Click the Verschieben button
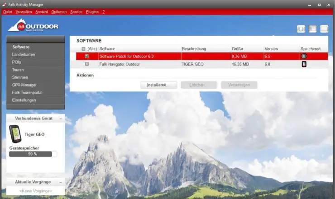335x199 pixels. click(239, 85)
